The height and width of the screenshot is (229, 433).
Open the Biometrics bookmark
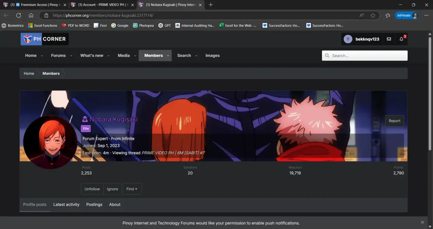click(x=13, y=25)
